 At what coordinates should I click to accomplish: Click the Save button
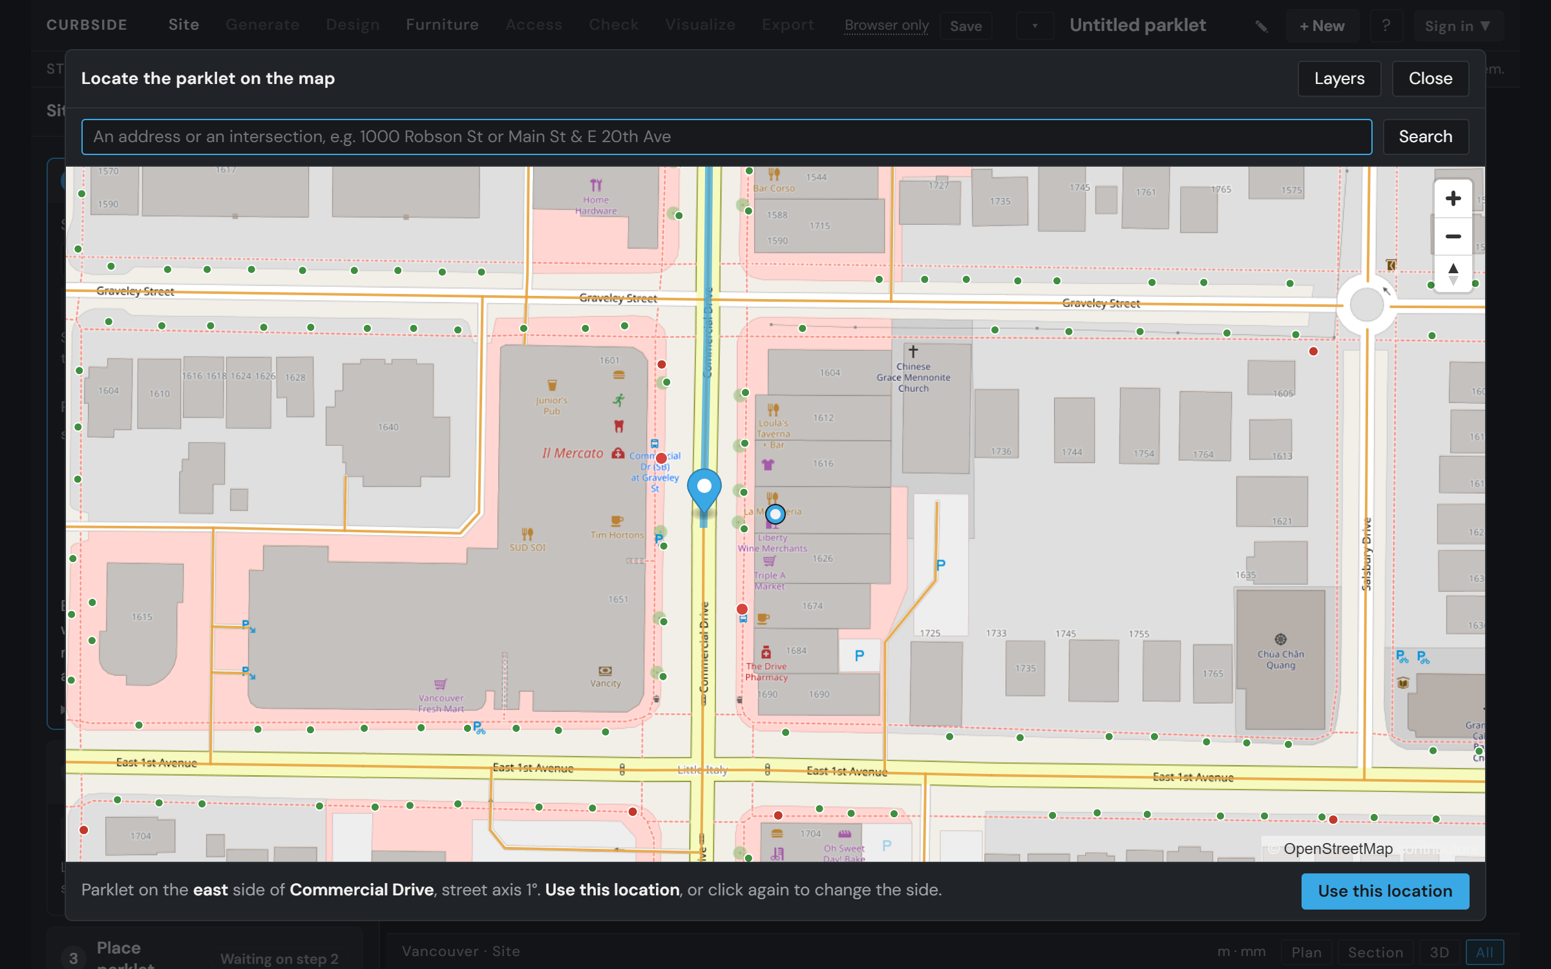pos(965,26)
